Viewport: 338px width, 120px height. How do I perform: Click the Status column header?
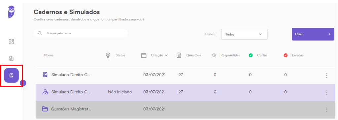(120, 55)
